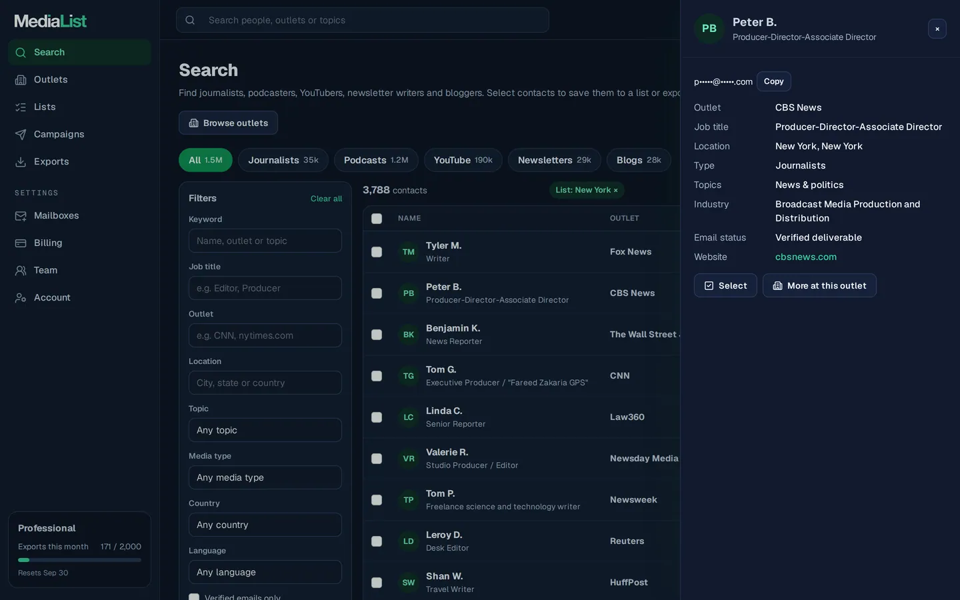Tick the Linda C. row checkbox
The height and width of the screenshot is (600, 960).
coord(377,417)
